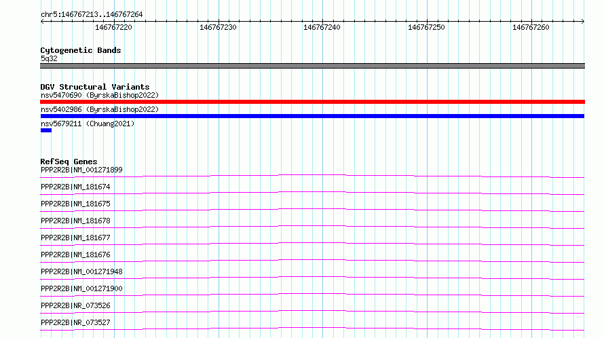Select transcript PPP2R2B|NR_073526 label
Viewport: 604px width, 338px height.
tap(75, 305)
